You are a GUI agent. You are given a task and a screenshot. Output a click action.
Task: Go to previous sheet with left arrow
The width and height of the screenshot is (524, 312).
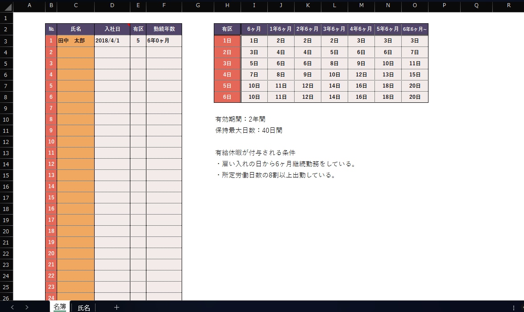pyautogui.click(x=12, y=307)
